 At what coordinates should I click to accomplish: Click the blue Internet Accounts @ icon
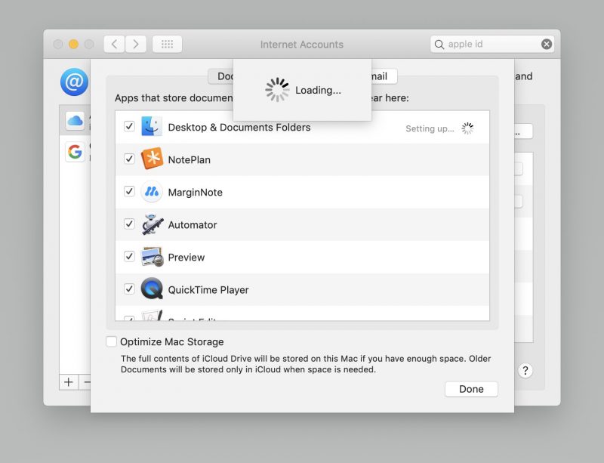point(74,82)
